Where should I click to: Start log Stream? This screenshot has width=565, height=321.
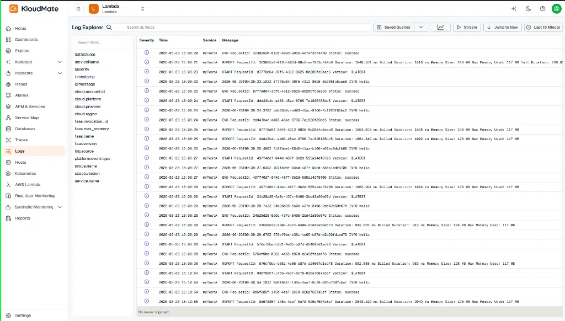pyautogui.click(x=467, y=28)
